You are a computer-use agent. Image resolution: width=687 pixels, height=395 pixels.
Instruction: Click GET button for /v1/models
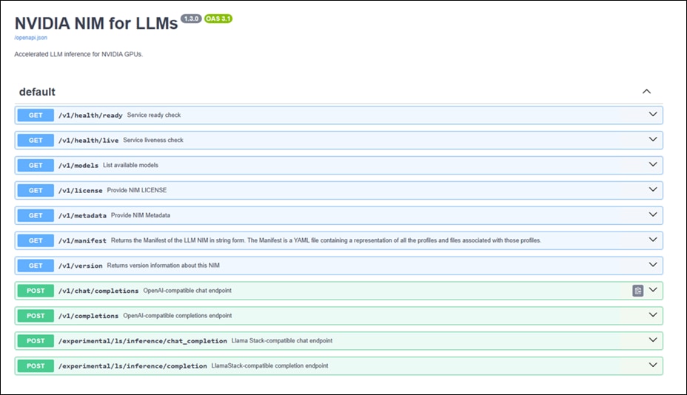click(36, 165)
